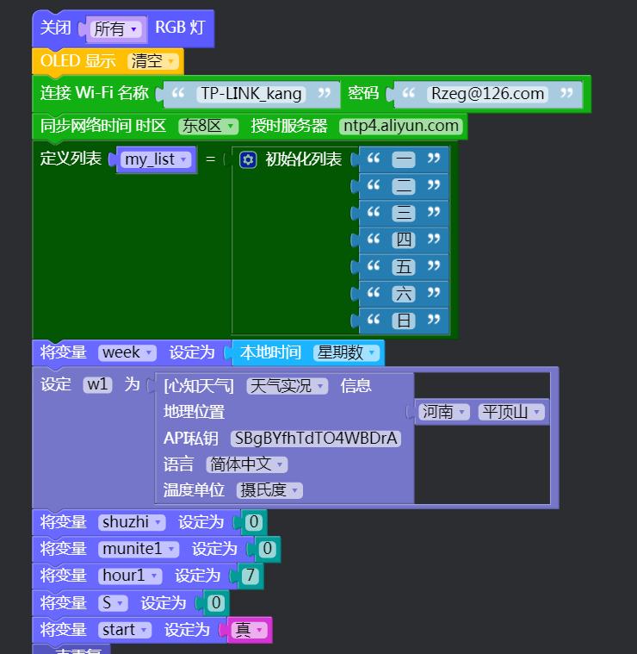Open the 摄氏度 temperature unit dropdown
Image resolution: width=637 pixels, height=654 pixels.
269,490
